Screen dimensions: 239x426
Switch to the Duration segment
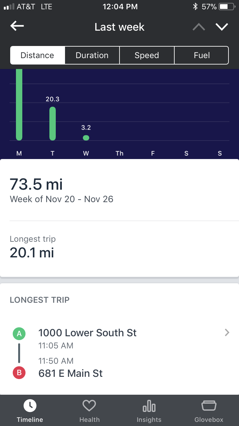92,55
